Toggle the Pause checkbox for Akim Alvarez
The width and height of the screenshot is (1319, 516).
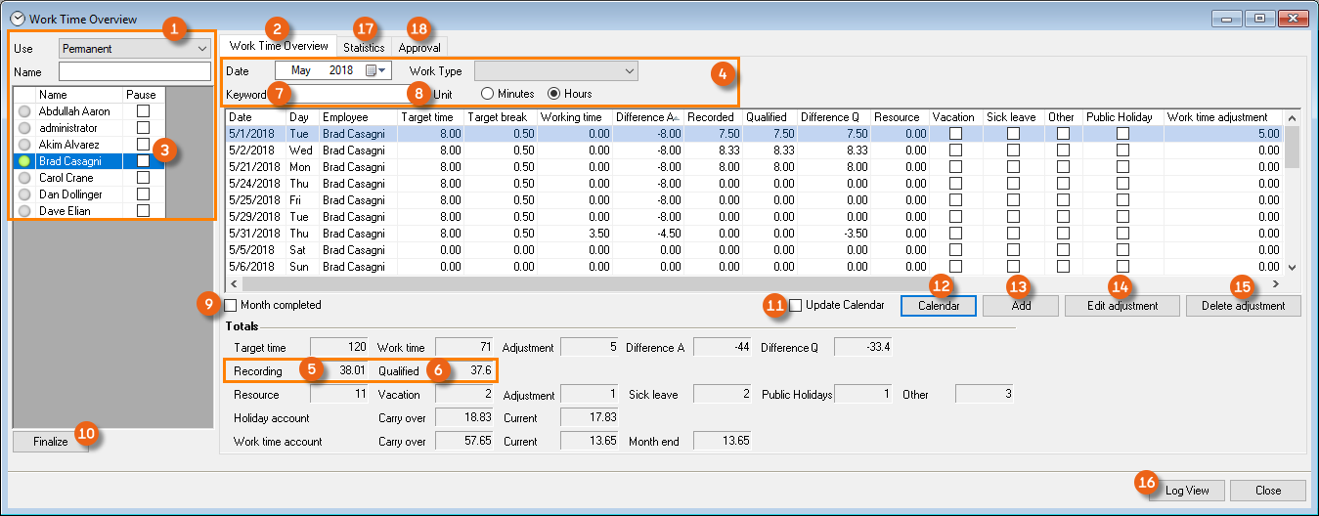[144, 145]
